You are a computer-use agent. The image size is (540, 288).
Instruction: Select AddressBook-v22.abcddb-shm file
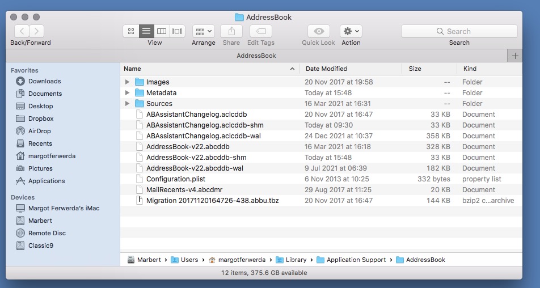point(321,157)
